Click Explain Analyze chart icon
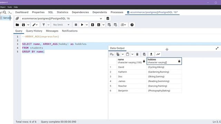 [99, 25]
